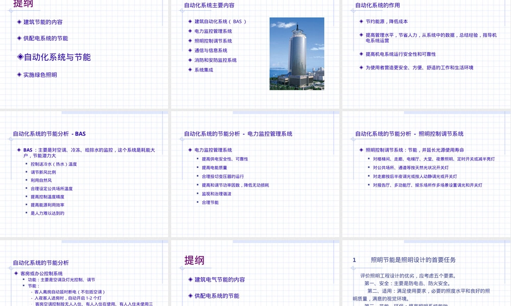Click the skyscraper building photo
This screenshot has height=306, width=511.
click(x=297, y=54)
